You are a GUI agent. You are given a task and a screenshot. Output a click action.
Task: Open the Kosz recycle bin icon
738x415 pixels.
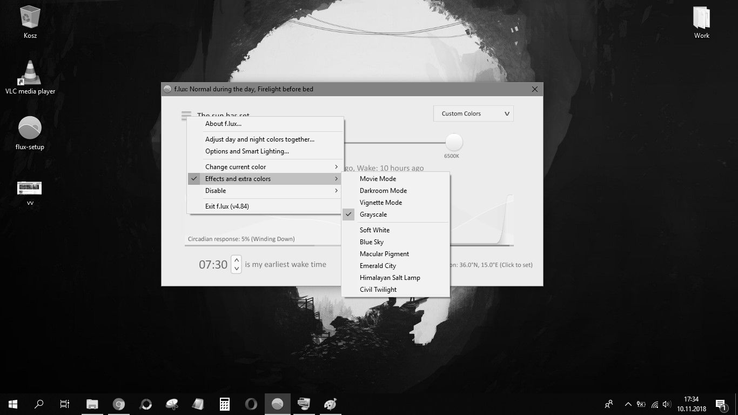(30, 18)
